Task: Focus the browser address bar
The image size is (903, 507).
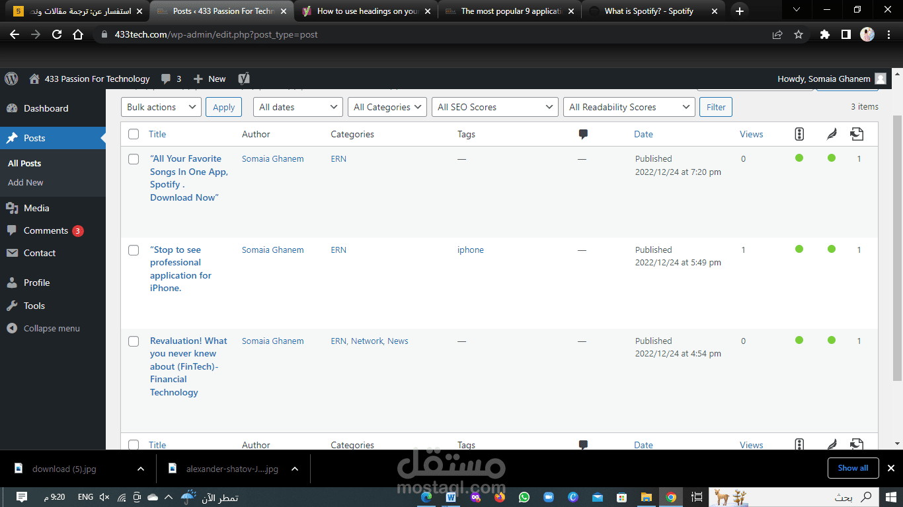Action: click(436, 34)
